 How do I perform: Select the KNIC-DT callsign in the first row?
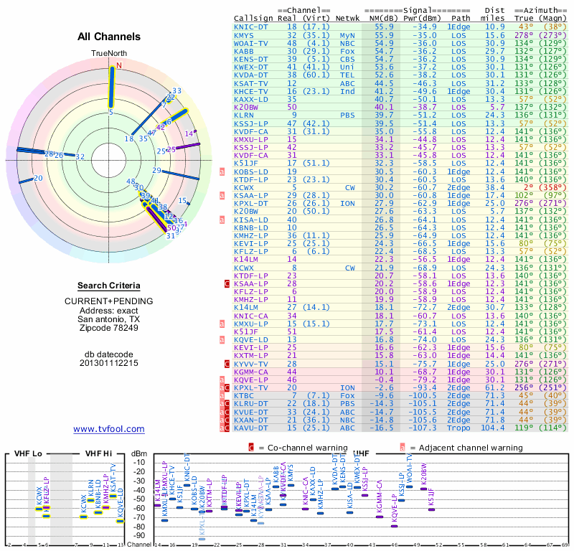coord(253,27)
